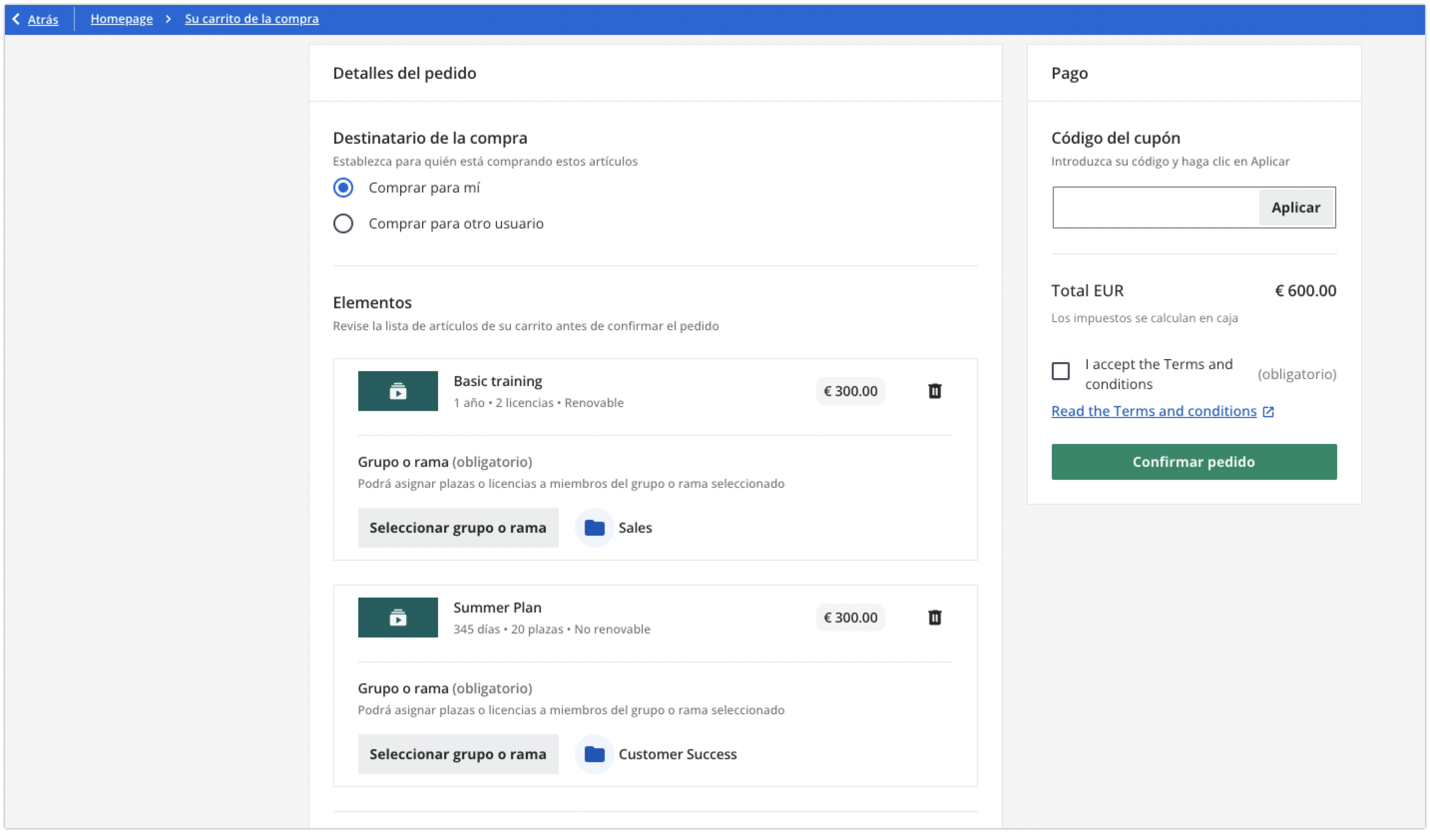Open Read the Terms and conditions link

1153,412
